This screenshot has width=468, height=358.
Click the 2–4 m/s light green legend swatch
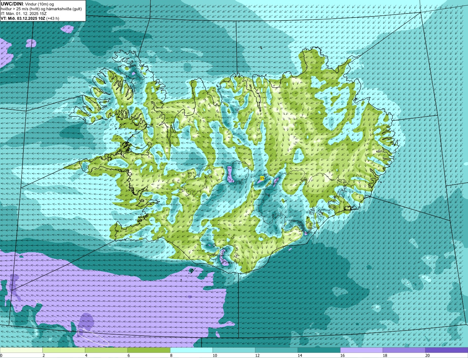[64, 350]
